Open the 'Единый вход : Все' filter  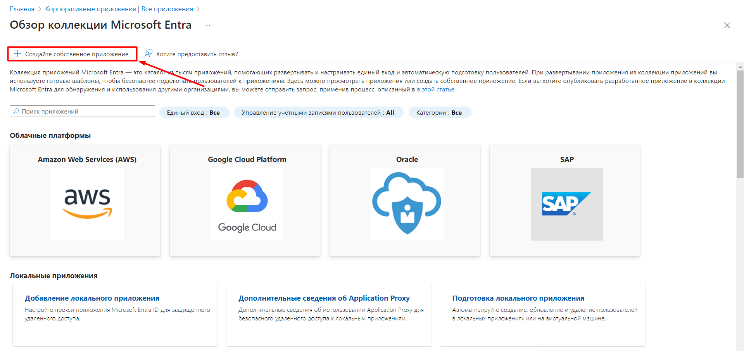[x=194, y=113]
